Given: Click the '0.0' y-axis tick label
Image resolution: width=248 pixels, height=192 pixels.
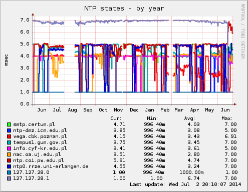Looking at the screenshot, I should pyautogui.click(x=25, y=104).
